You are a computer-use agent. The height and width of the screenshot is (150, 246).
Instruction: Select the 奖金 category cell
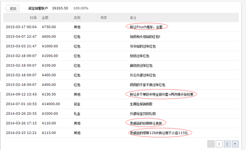coord(77,104)
